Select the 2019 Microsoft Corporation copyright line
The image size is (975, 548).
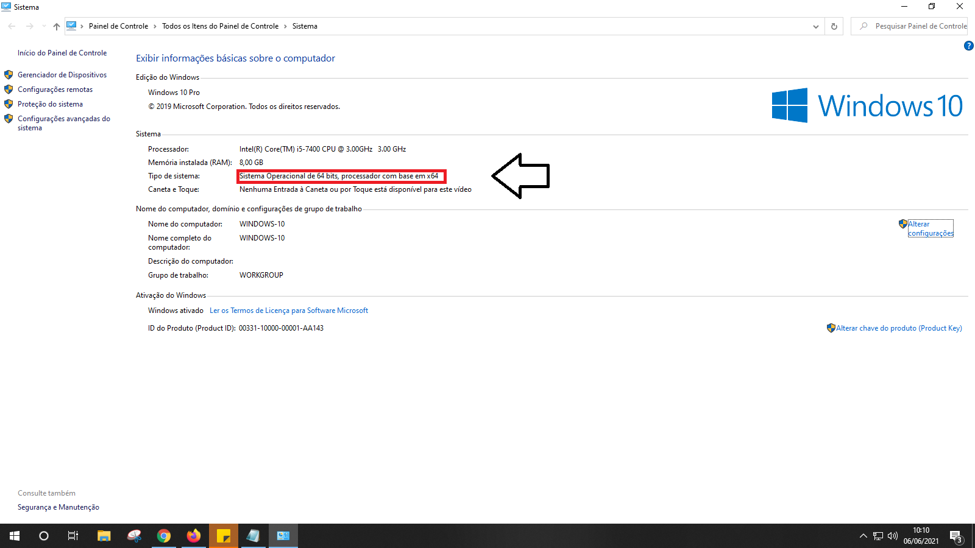click(244, 107)
